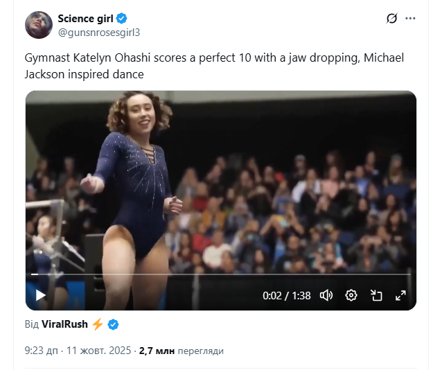Switch video to picture-in-picture mode

point(376,295)
